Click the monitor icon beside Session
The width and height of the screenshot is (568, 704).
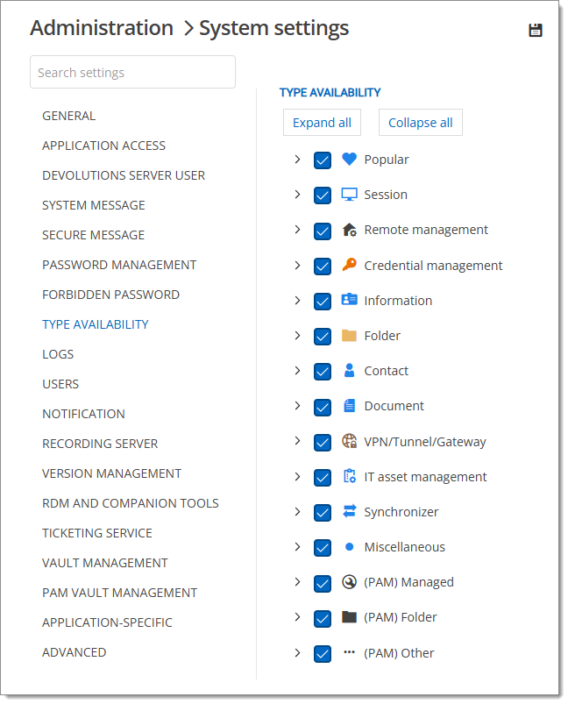click(349, 195)
